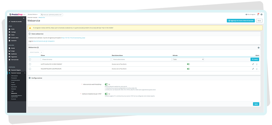Click the Cerca button
The width and height of the screenshot is (272, 125).
[255, 60]
